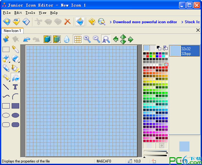The height and width of the screenshot is (165, 202).
Task: Select the Text tool
Action: tap(15, 87)
